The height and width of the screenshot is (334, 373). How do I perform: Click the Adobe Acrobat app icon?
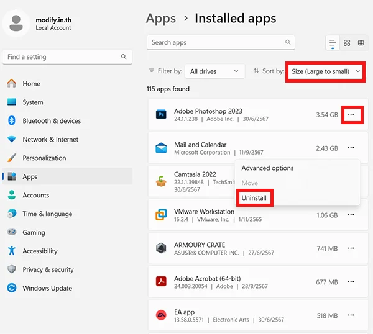click(x=161, y=281)
